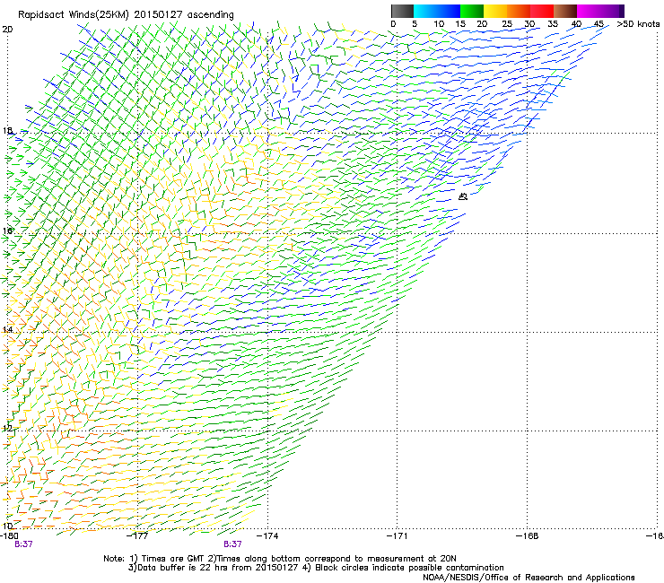Click the purple "8:37" time label below -180
The height and width of the screenshot is (583, 664).
pyautogui.click(x=23, y=544)
